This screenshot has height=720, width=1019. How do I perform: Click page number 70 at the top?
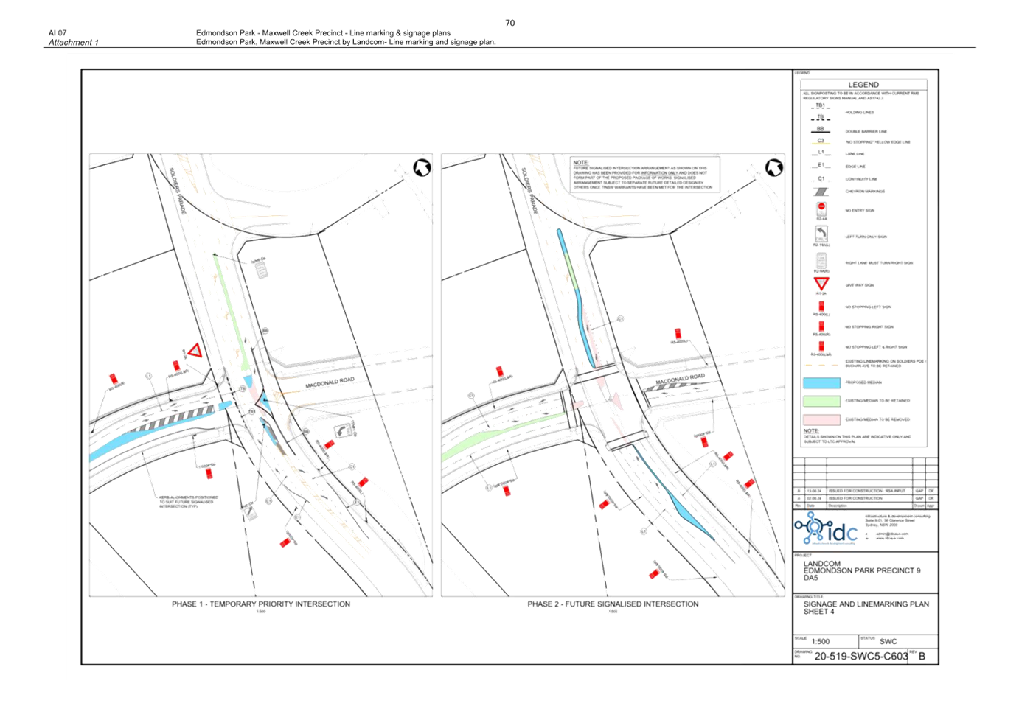[x=509, y=23]
